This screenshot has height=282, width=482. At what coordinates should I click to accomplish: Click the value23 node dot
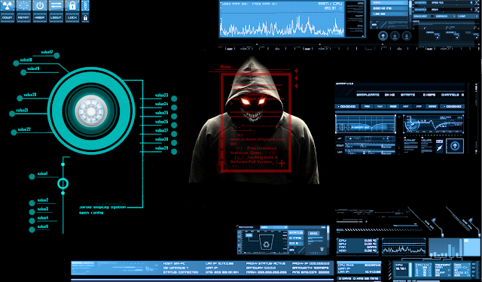tap(174, 99)
